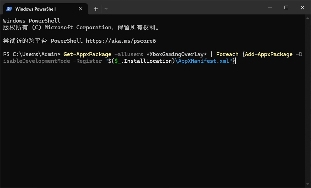The height and width of the screenshot is (188, 311).
Task: Click the Microsoft Corporation copyright line
Action: point(81,28)
